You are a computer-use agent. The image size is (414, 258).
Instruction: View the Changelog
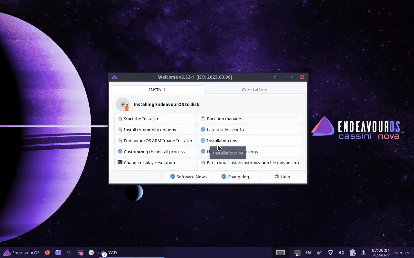tap(235, 177)
